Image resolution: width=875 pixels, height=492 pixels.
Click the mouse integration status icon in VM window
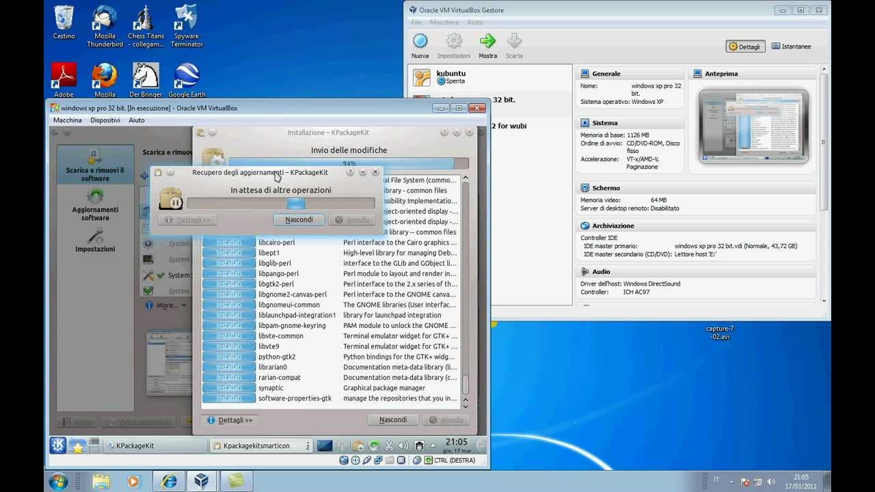coord(417,461)
